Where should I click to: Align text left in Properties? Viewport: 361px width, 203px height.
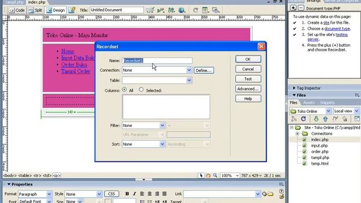point(142,194)
